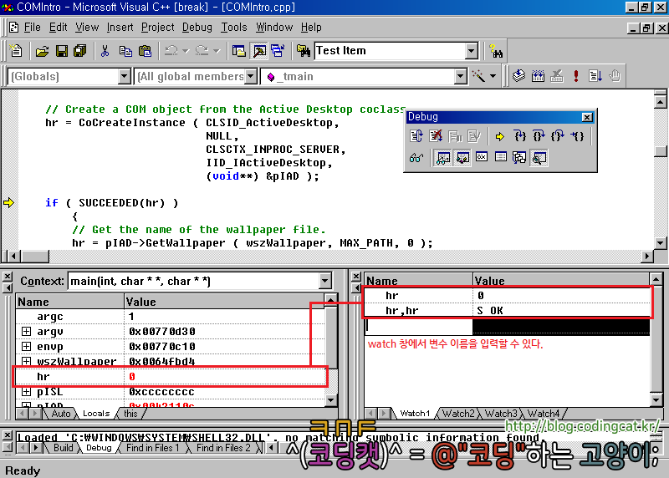
Task: Close the floating Debug toolbar
Action: [x=587, y=117]
